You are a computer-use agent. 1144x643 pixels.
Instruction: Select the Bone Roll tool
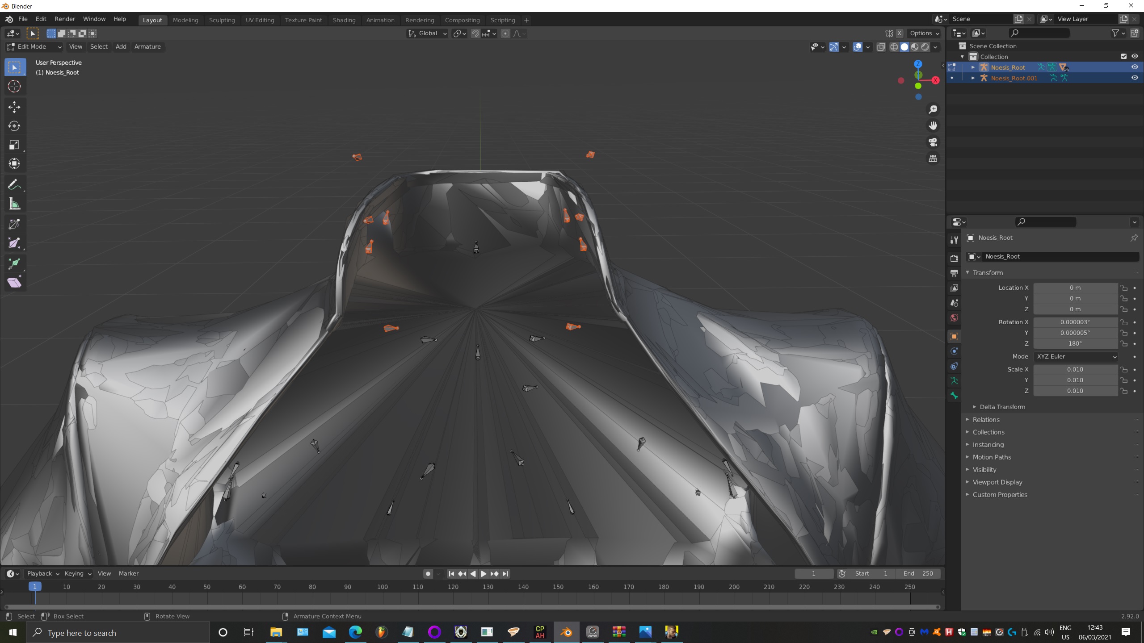click(14, 224)
